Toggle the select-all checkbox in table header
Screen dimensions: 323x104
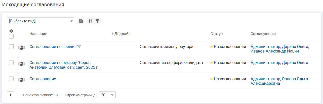pyautogui.click(x=11, y=36)
